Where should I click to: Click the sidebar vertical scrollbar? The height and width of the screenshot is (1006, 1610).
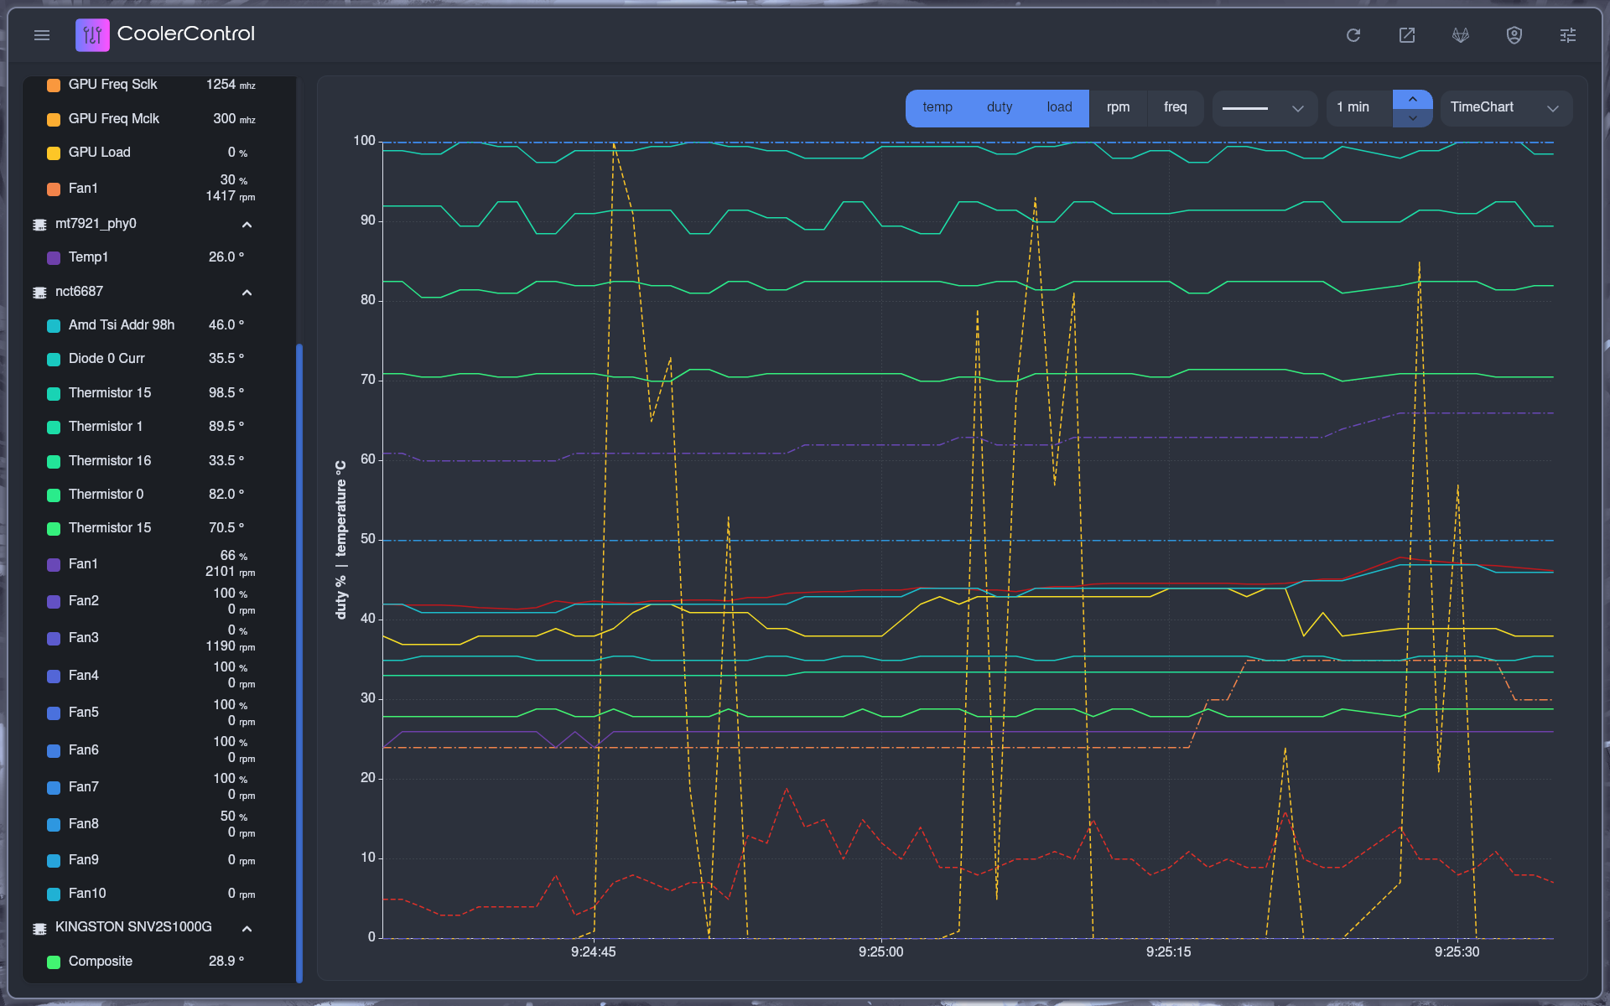coord(299,662)
